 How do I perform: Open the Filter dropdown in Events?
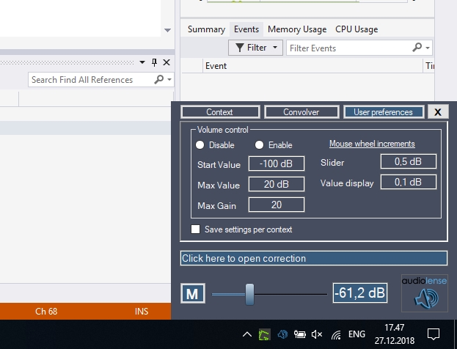(255, 48)
